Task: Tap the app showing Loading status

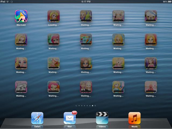Action: coord(53,16)
